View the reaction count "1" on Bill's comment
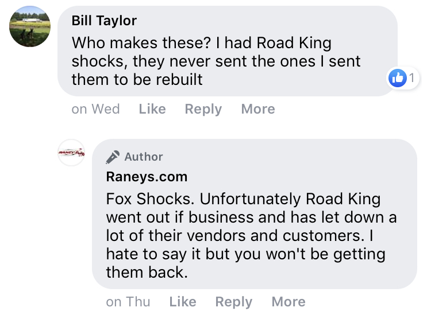 coord(411,79)
